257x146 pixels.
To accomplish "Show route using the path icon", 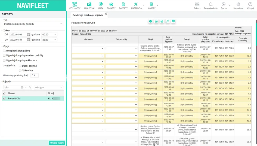I will [168, 21].
